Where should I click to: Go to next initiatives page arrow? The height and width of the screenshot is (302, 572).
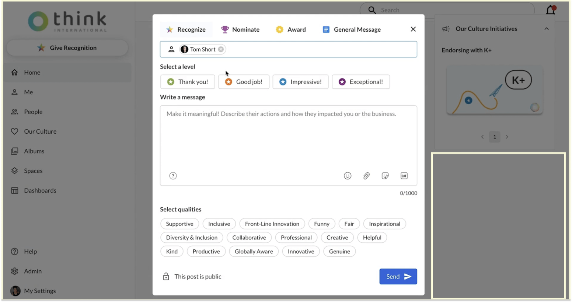click(x=507, y=137)
